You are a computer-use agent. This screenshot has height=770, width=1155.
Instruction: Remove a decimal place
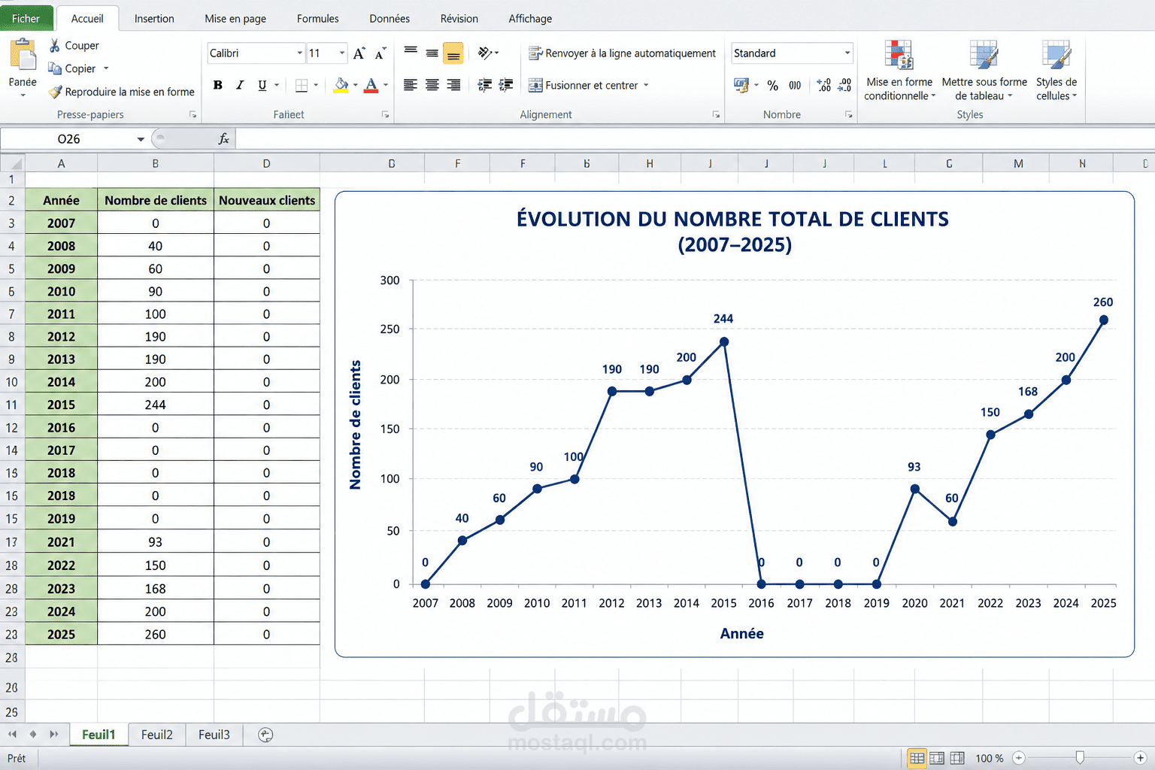click(844, 85)
